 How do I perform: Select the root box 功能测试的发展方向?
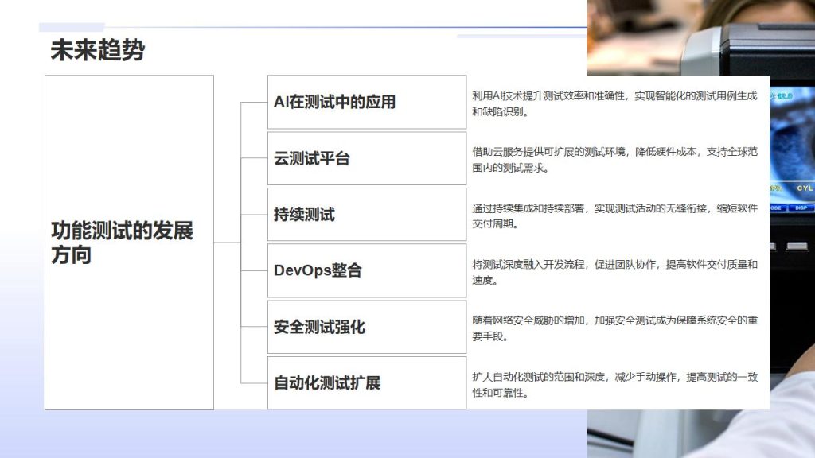(x=129, y=243)
